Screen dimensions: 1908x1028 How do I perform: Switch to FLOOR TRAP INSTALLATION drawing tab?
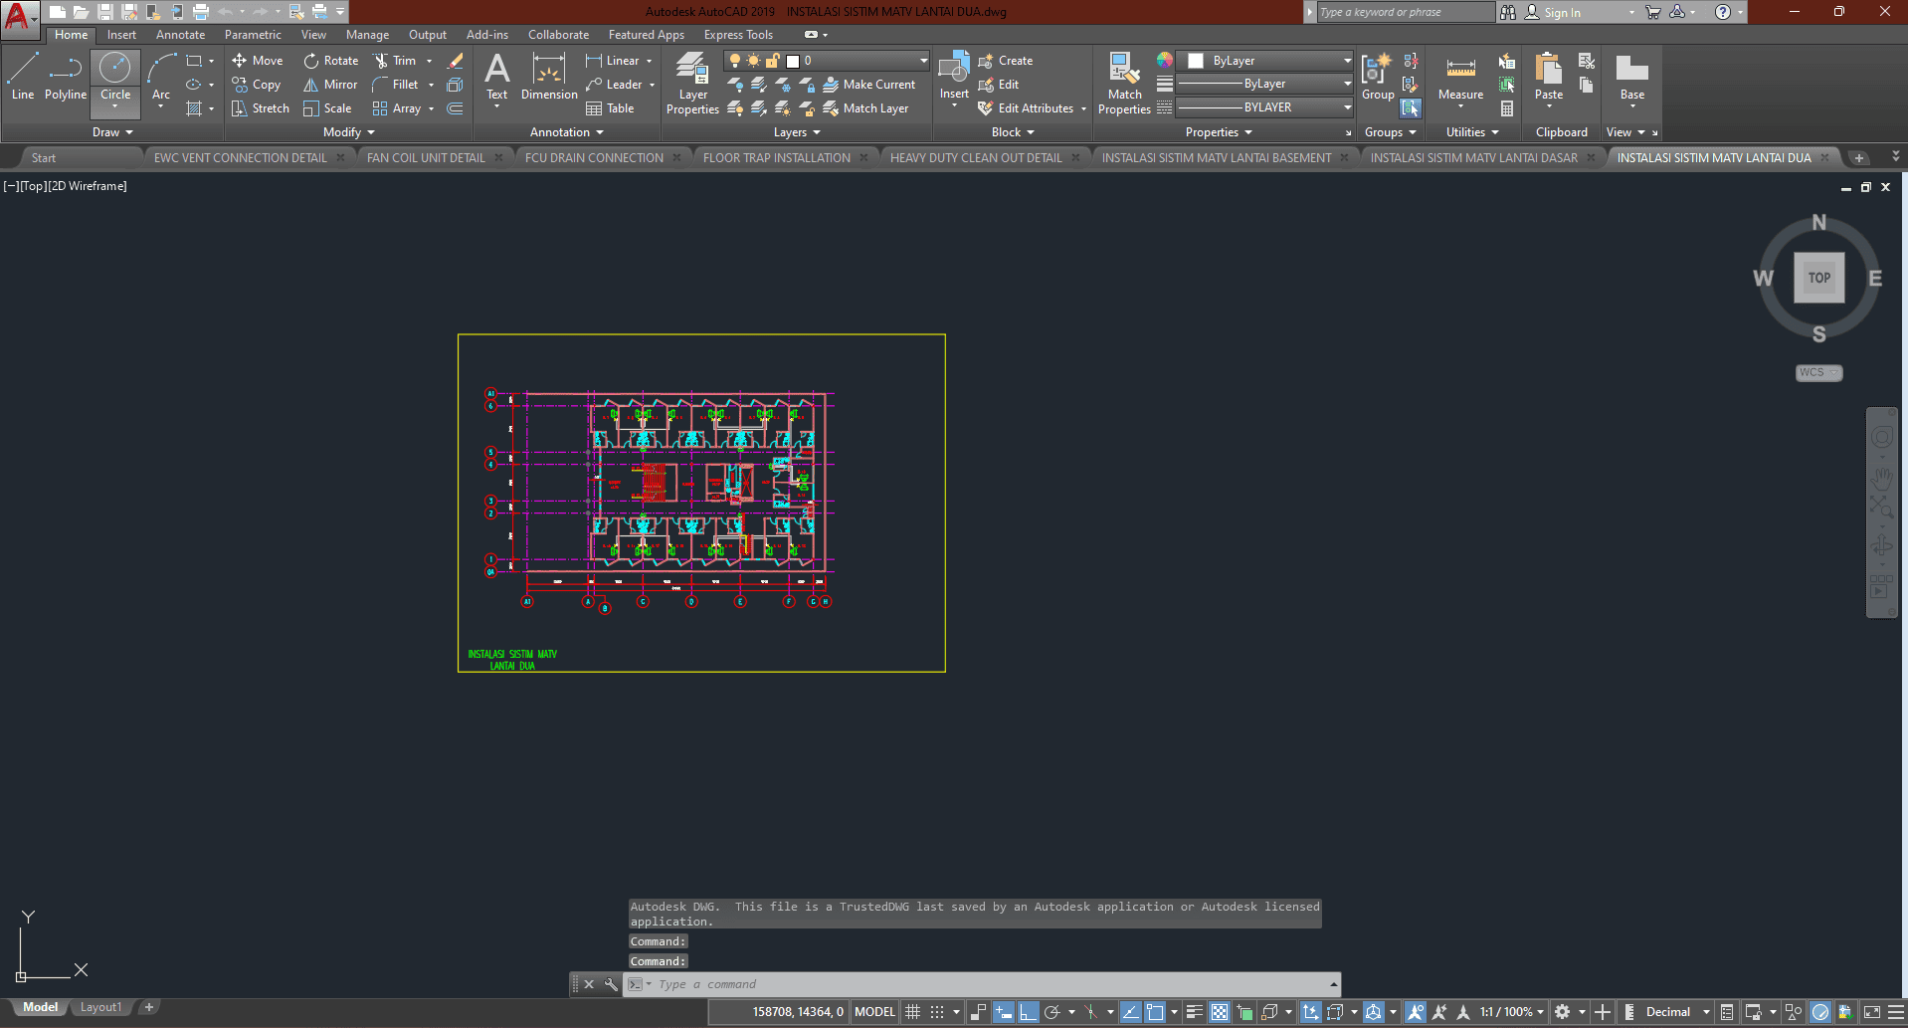coord(776,158)
